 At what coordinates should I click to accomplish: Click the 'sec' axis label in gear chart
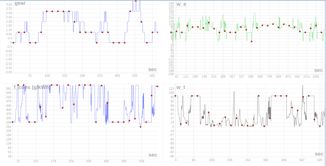pos(153,70)
